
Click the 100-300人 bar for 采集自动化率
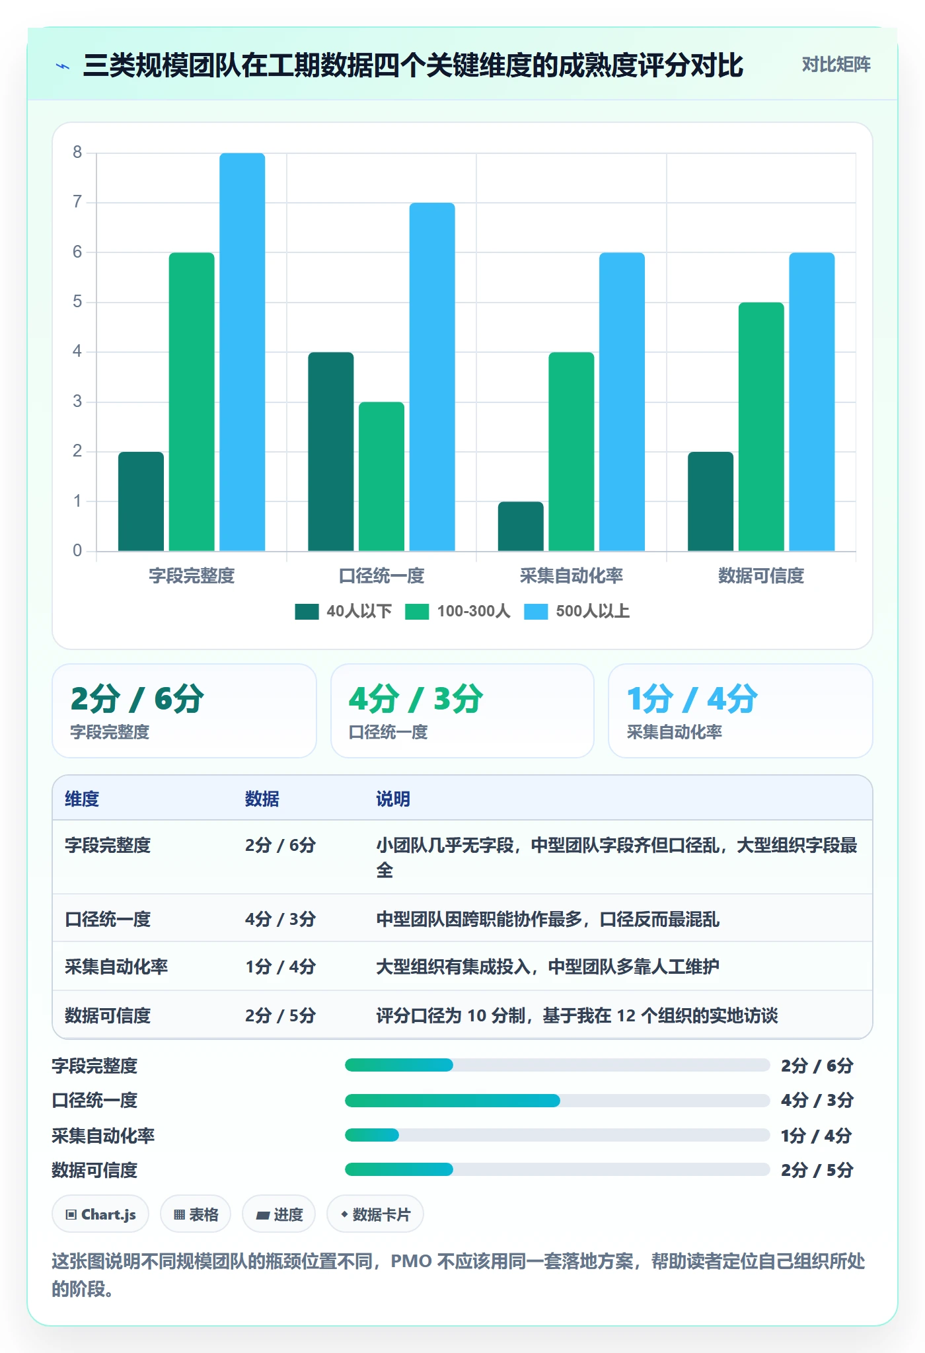click(x=572, y=452)
